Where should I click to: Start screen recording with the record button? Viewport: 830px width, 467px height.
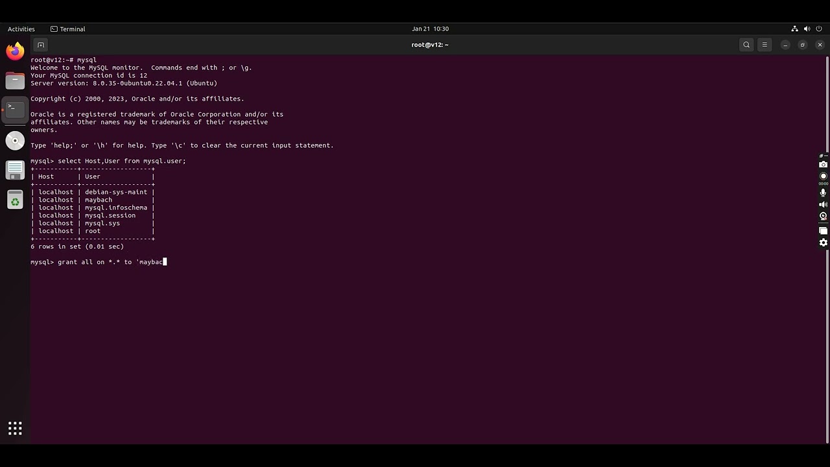coord(824,176)
